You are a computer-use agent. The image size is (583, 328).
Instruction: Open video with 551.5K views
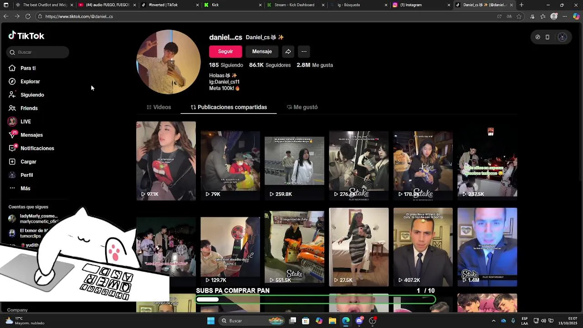(294, 247)
